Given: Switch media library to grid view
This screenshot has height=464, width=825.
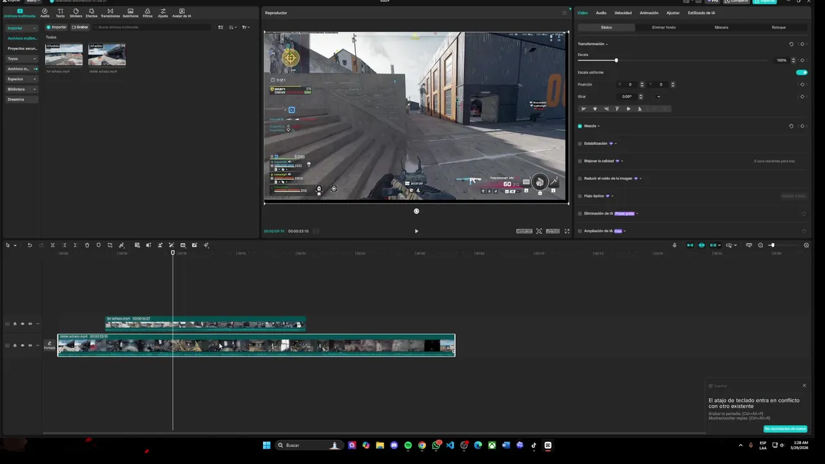Looking at the screenshot, I should pos(220,27).
